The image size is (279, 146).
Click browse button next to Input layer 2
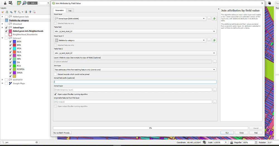(x=209, y=40)
